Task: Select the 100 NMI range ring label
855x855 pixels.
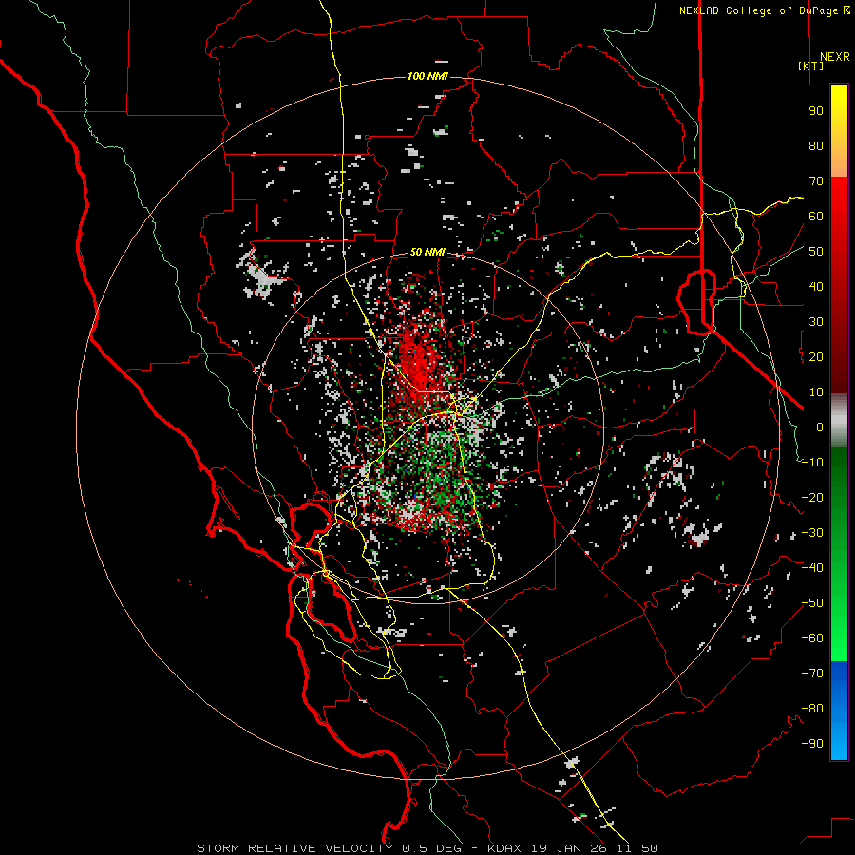Action: pos(427,76)
